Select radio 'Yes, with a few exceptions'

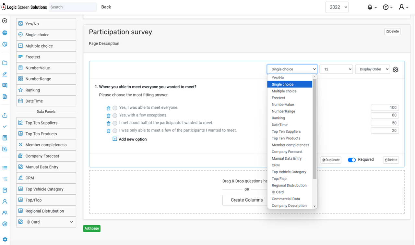(115, 116)
